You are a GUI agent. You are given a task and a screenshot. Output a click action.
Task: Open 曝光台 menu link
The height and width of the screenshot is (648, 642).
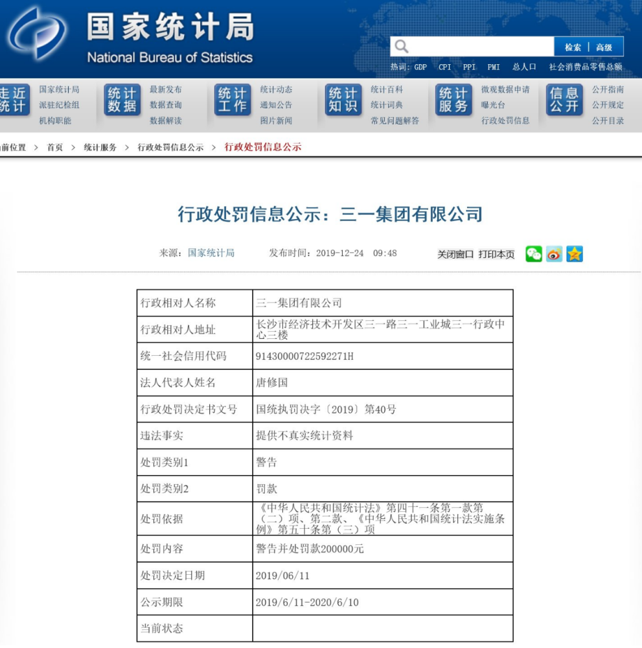tap(493, 105)
